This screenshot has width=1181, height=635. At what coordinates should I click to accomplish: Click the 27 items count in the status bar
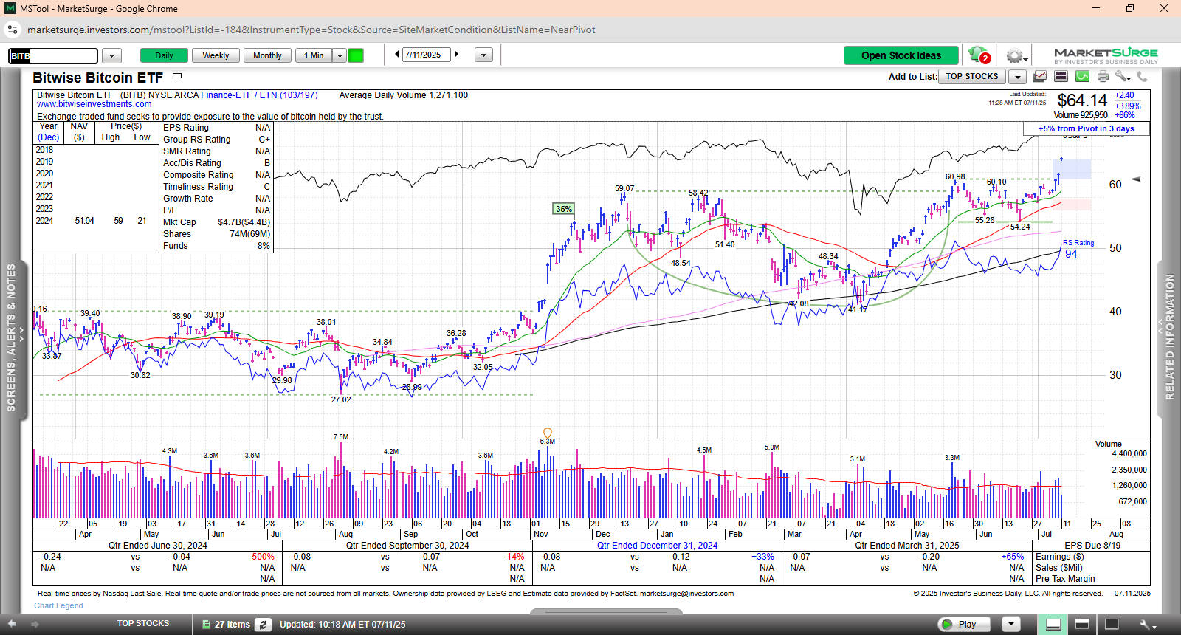(233, 625)
